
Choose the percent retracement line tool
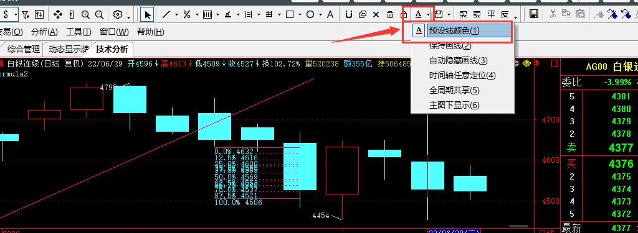[187, 15]
